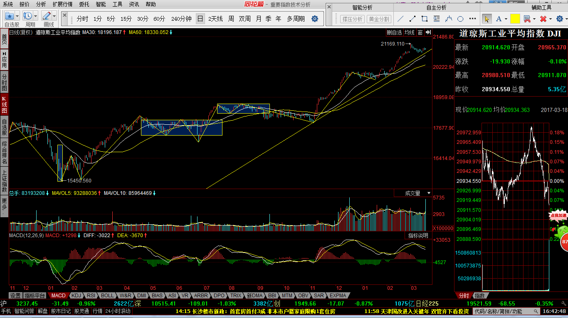The width and height of the screenshot is (568, 318).
Task: Select the text annotation lines tool
Action: point(437,19)
